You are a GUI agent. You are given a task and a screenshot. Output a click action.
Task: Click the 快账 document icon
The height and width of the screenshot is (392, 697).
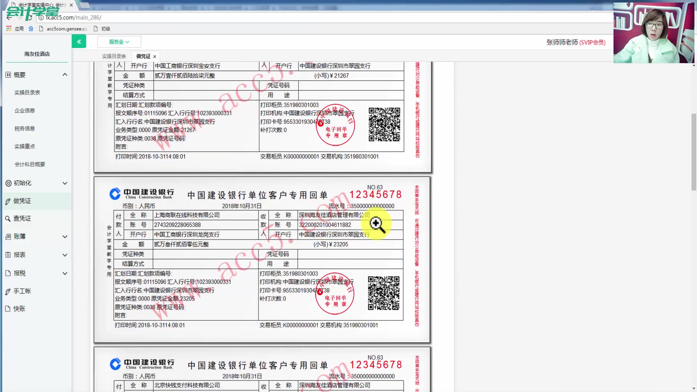coord(8,309)
